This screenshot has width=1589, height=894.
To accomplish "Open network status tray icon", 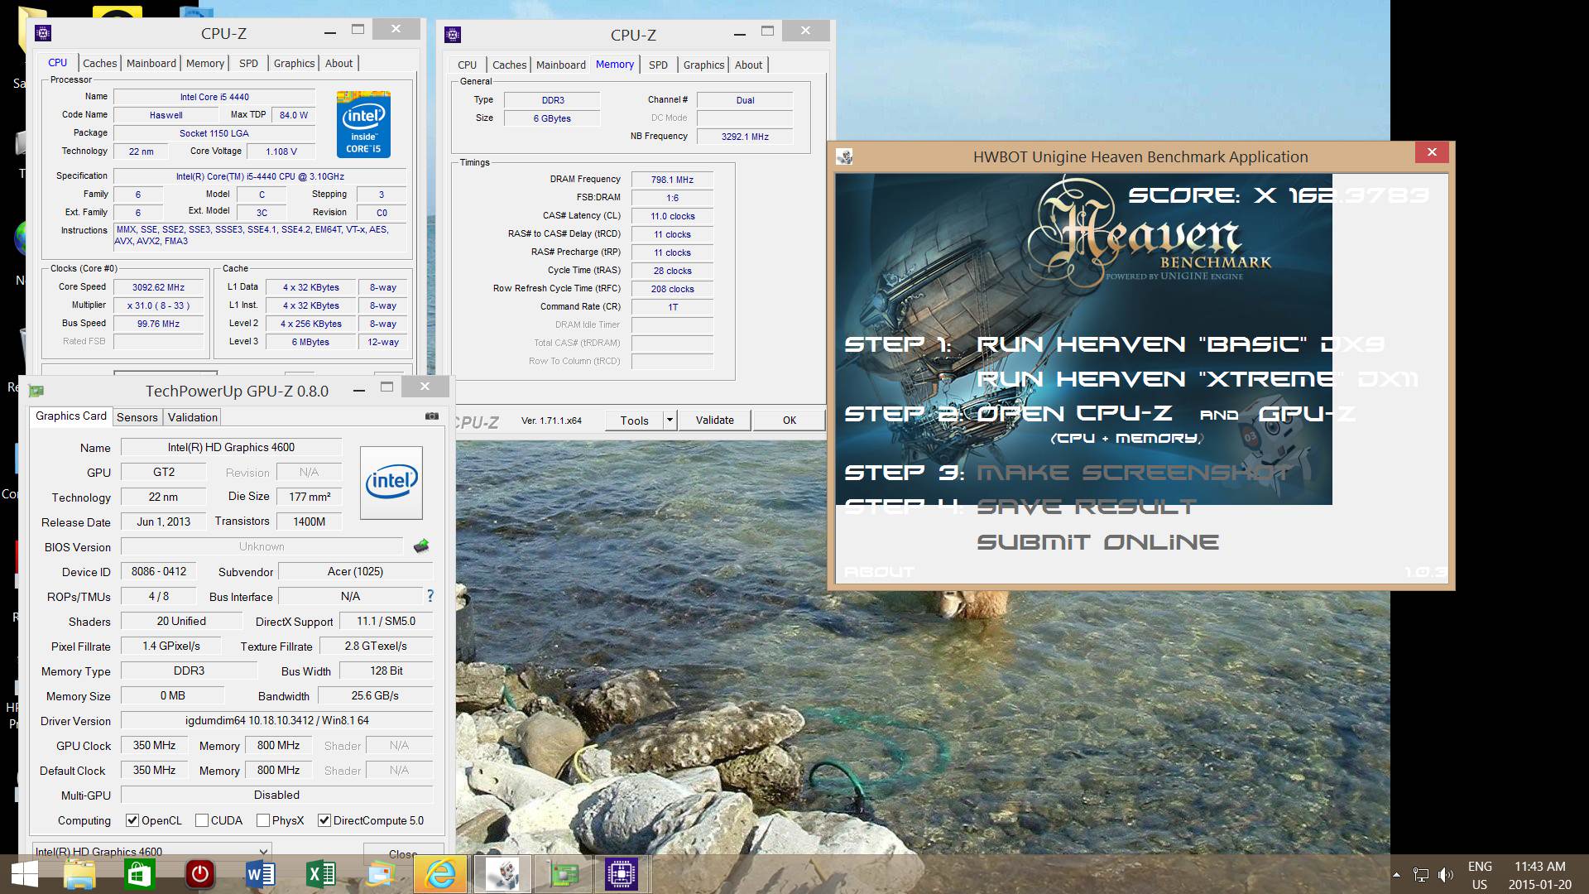I will pos(1421,875).
